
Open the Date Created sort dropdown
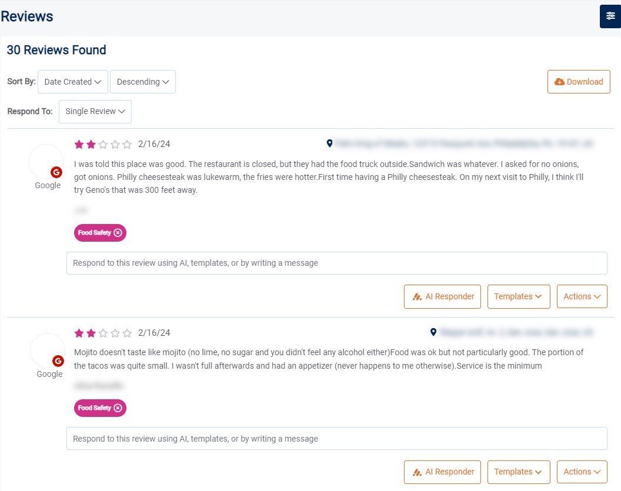tap(73, 82)
